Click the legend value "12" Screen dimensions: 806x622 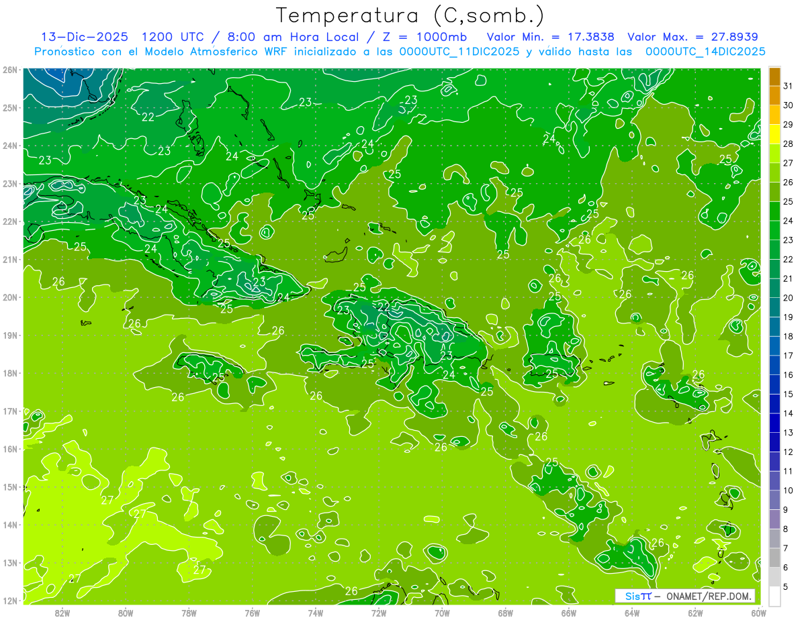point(789,452)
